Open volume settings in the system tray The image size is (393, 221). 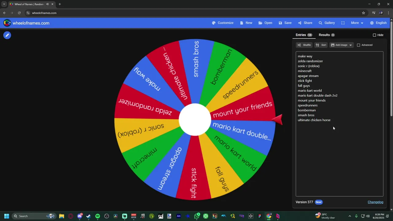click(x=368, y=216)
